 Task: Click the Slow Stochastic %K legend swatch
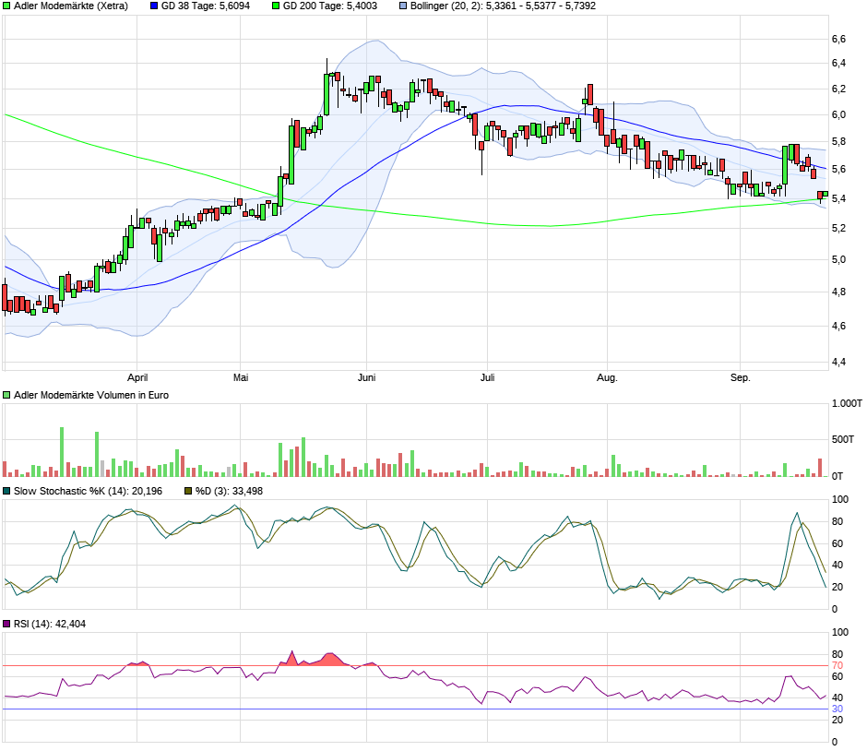pos(7,491)
